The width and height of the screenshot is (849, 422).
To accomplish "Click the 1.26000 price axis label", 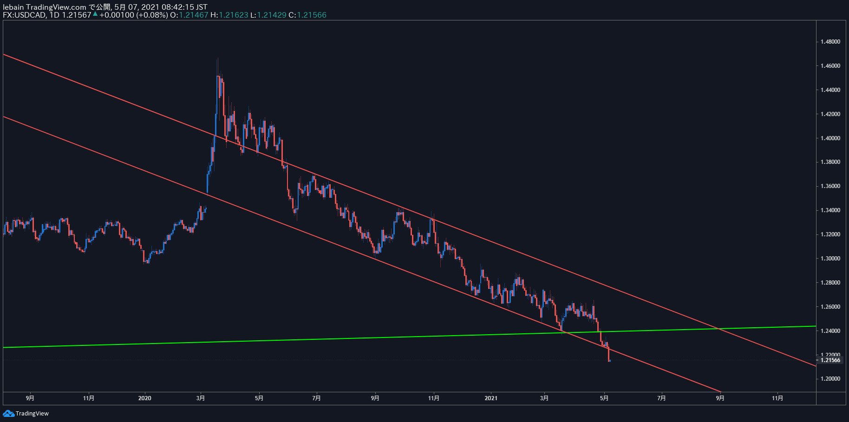I will click(830, 307).
